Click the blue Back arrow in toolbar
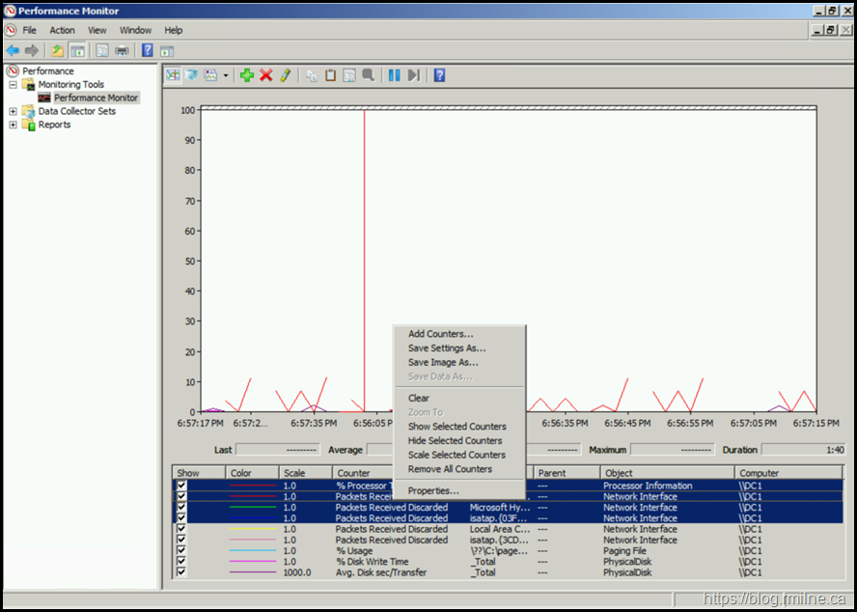The image size is (857, 612). 13,50
